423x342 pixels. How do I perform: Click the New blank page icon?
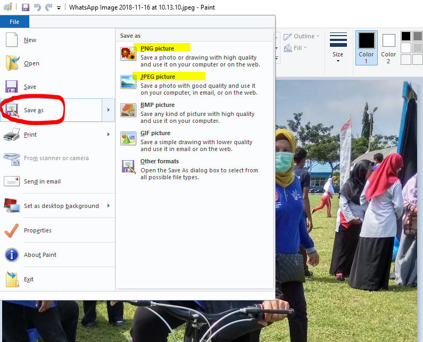click(12, 40)
